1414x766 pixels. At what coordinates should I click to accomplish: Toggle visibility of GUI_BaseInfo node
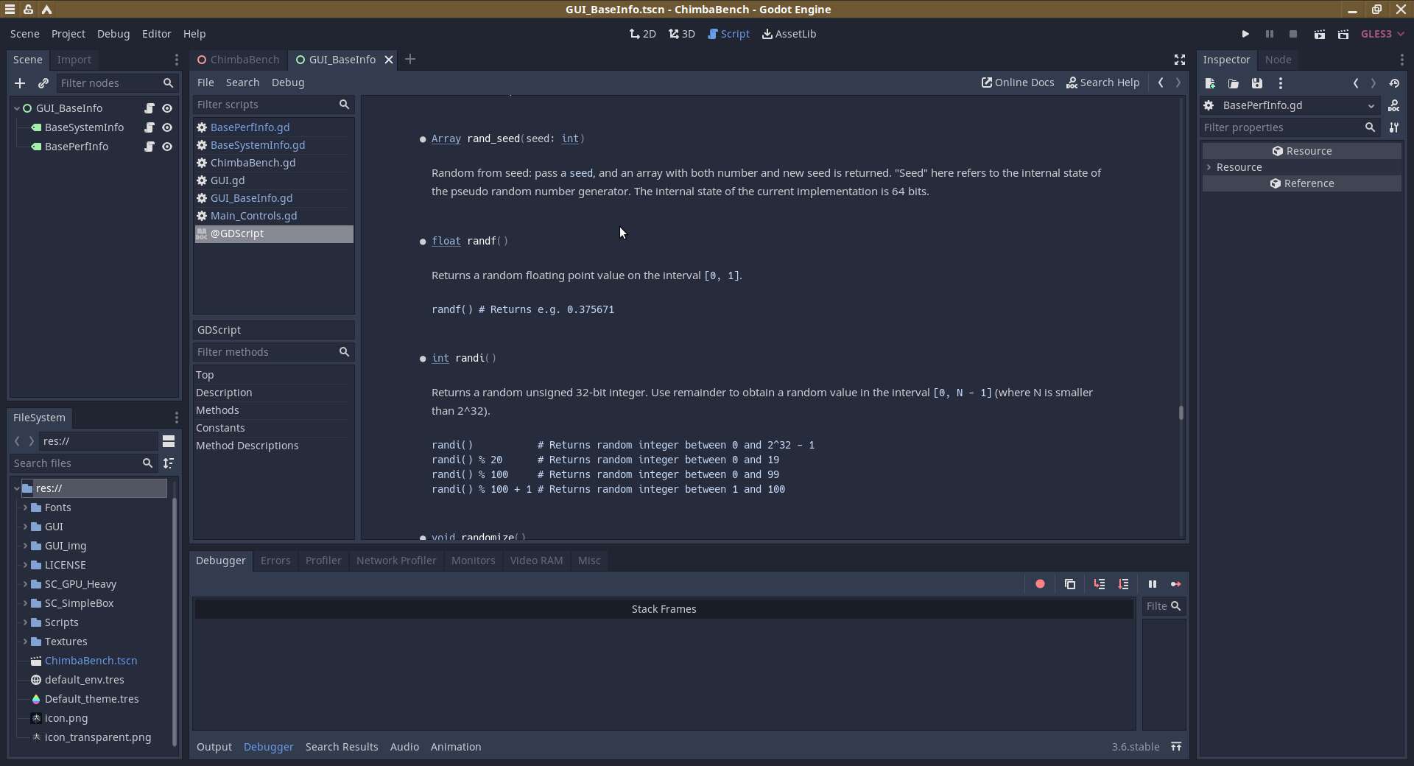click(167, 108)
